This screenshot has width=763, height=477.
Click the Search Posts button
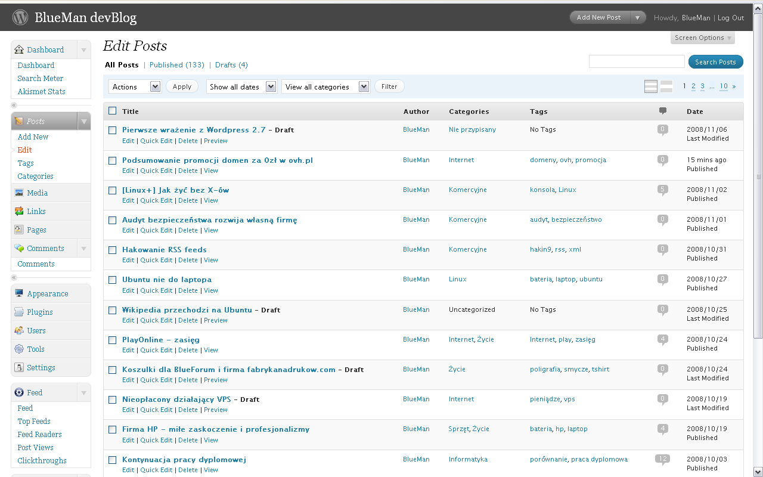pos(715,62)
